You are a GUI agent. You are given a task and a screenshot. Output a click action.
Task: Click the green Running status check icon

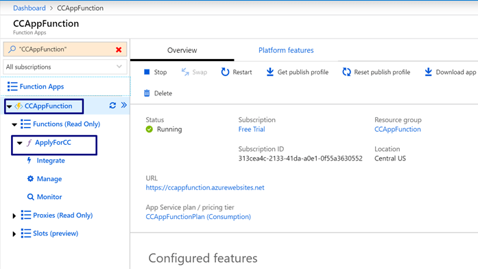point(149,129)
